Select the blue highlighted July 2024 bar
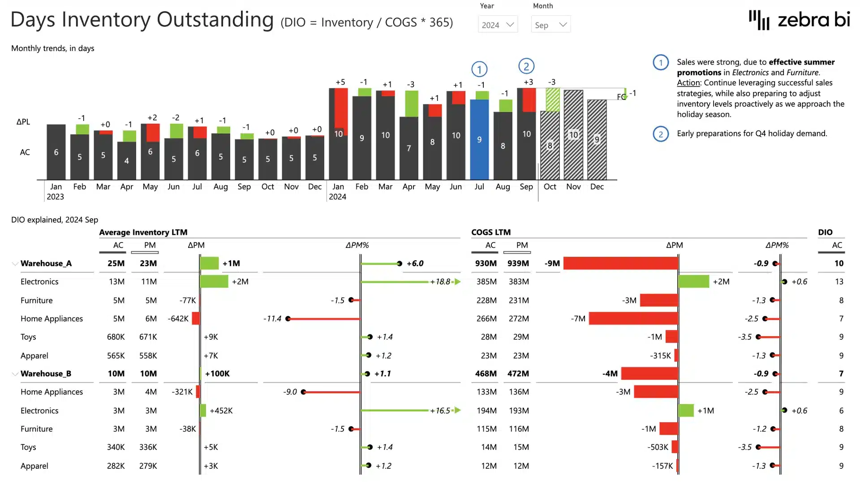This screenshot has height=484, width=860. pos(479,139)
